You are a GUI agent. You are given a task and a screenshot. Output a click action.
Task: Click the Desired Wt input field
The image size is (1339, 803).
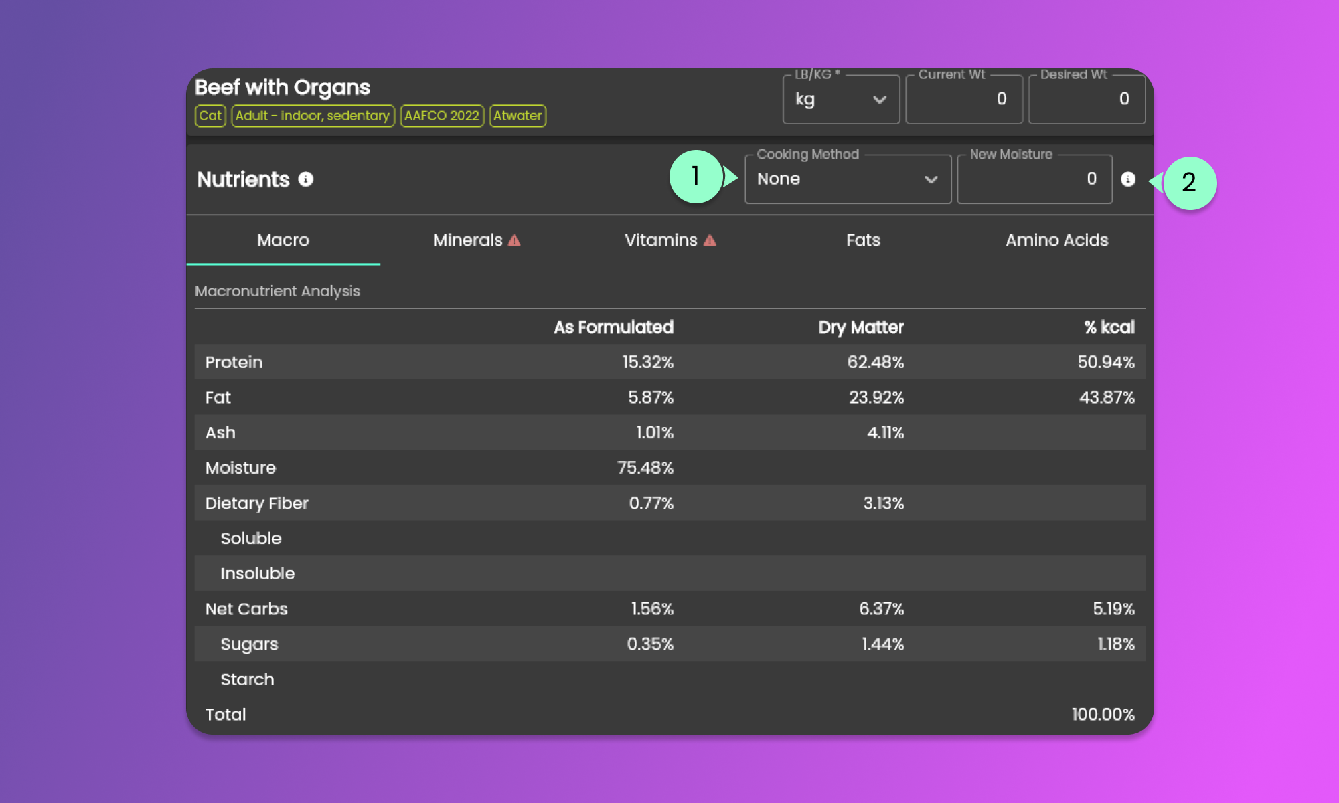1086,100
